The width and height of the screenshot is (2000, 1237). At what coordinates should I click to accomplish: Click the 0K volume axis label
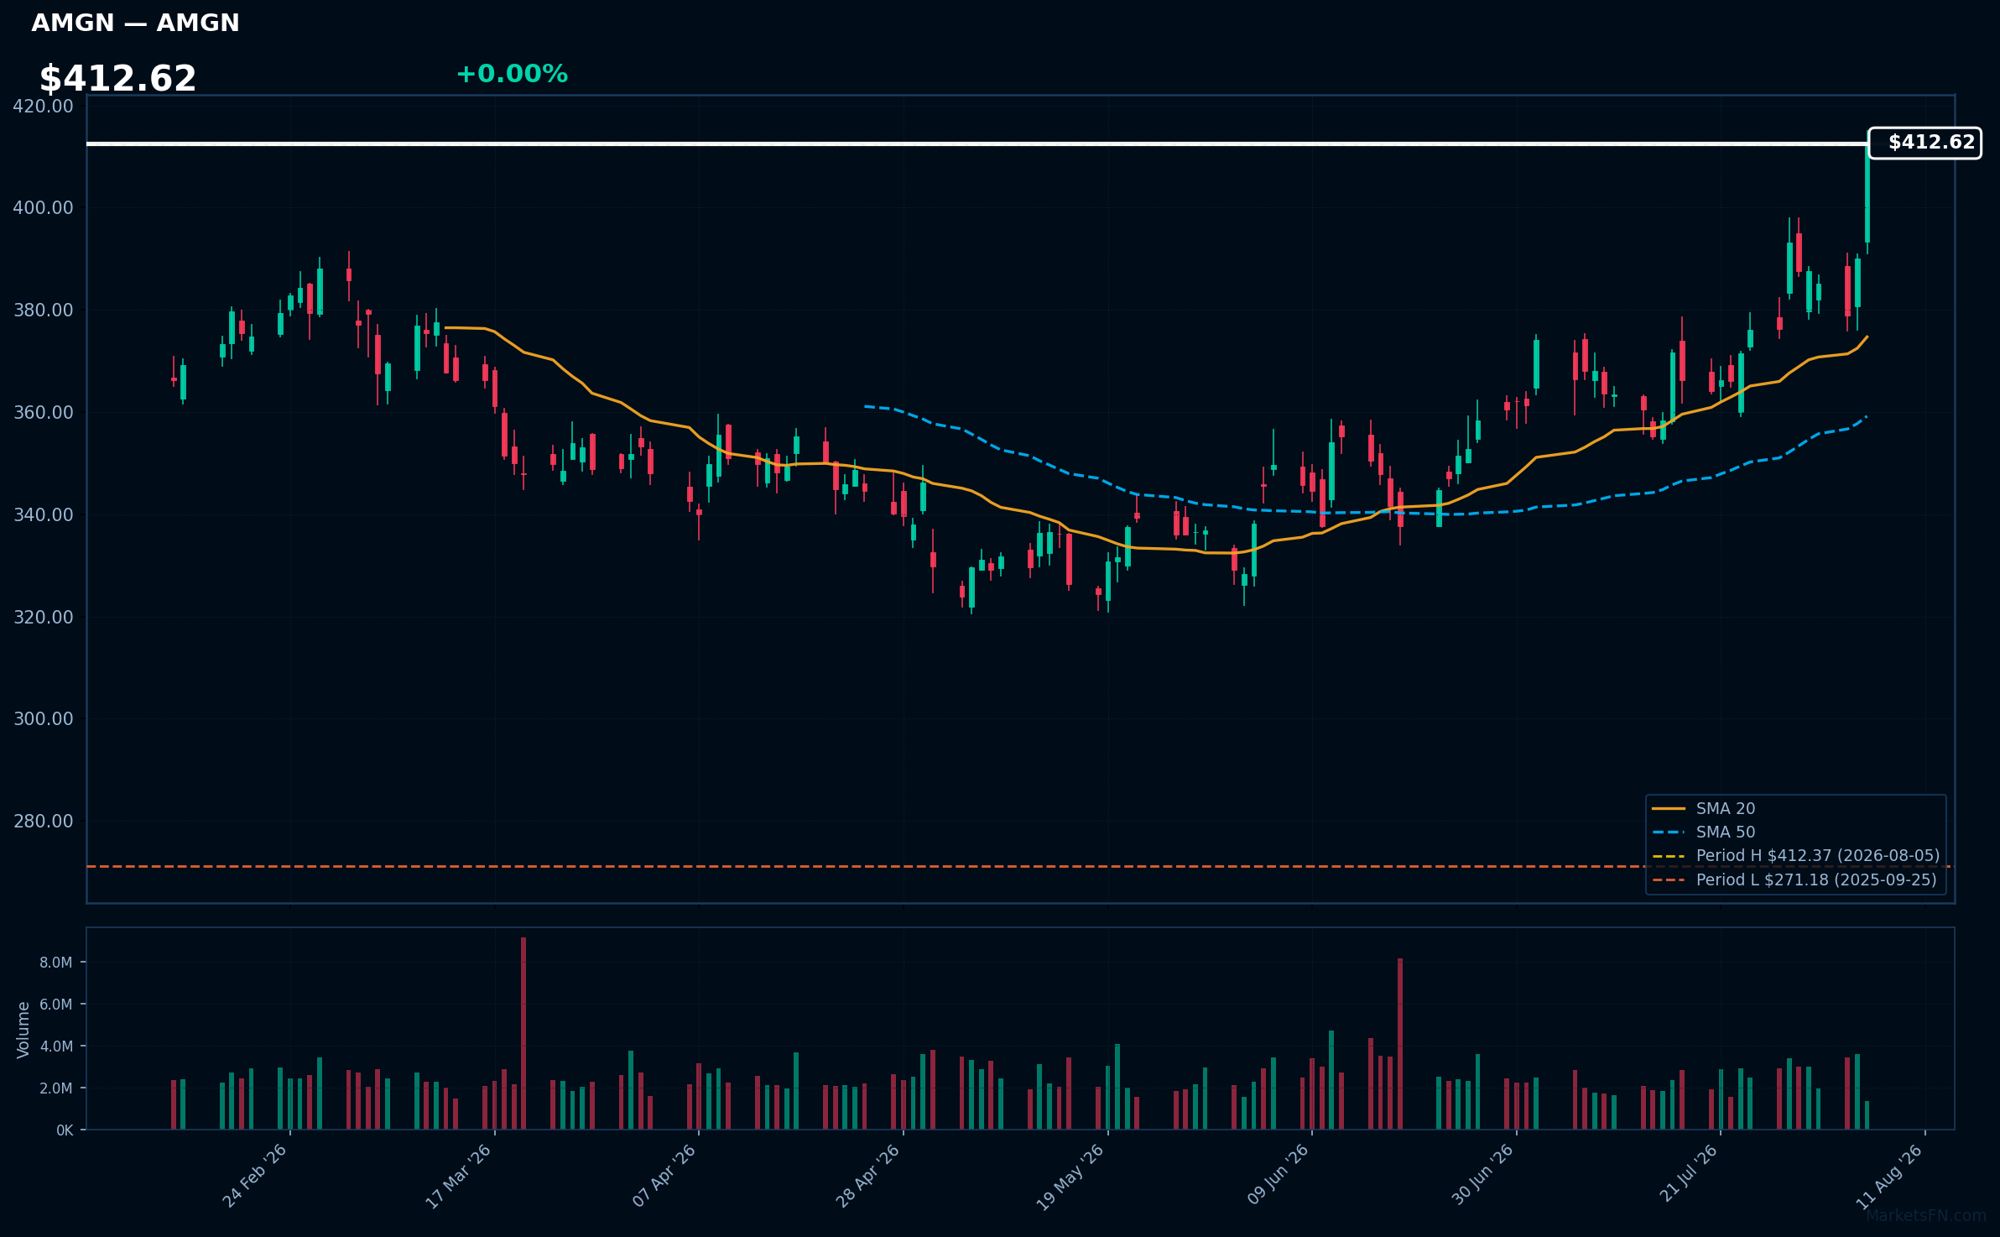[x=65, y=1130]
